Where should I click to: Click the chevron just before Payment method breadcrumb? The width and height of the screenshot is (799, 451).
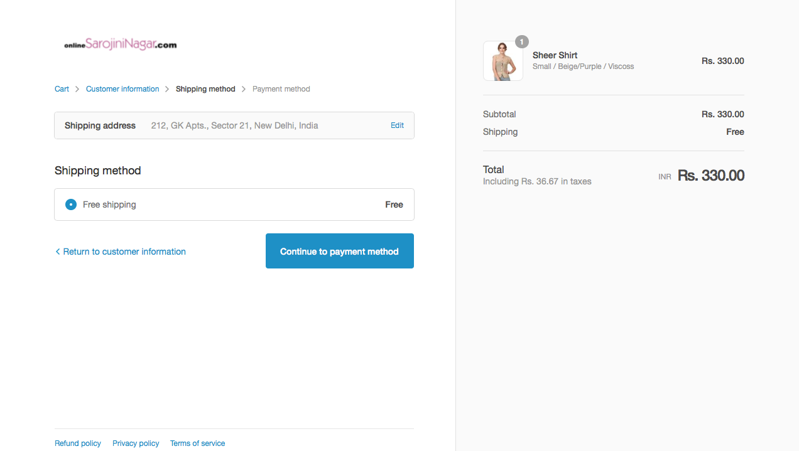pos(244,89)
